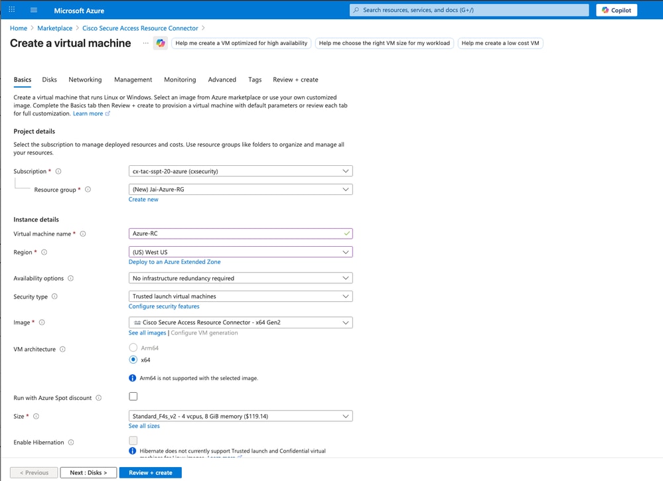
Task: Check the Run with Azure Spot discount box
Action: coord(133,395)
